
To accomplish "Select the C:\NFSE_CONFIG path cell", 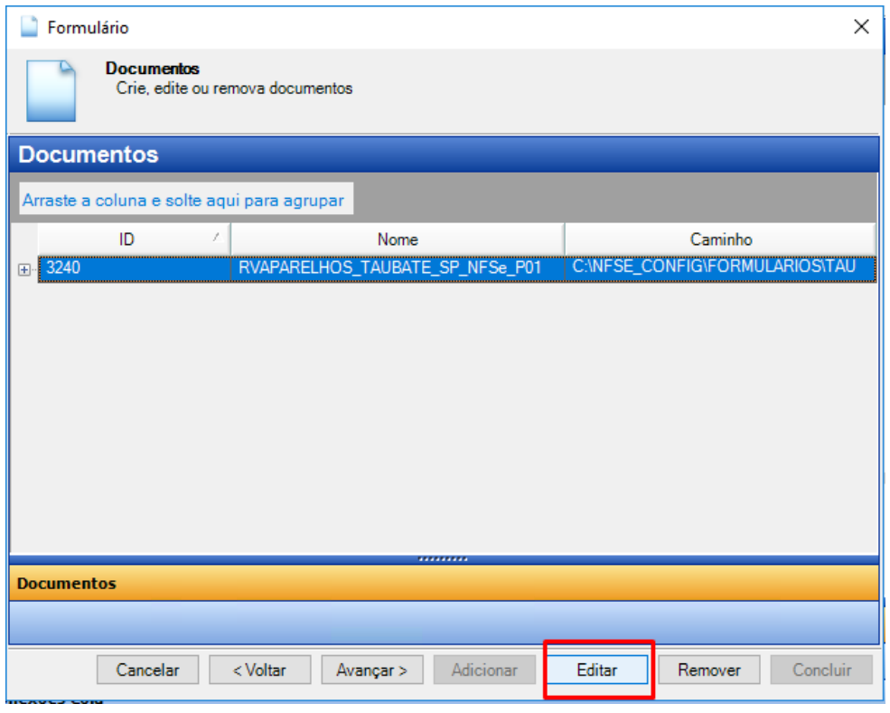I will [719, 267].
